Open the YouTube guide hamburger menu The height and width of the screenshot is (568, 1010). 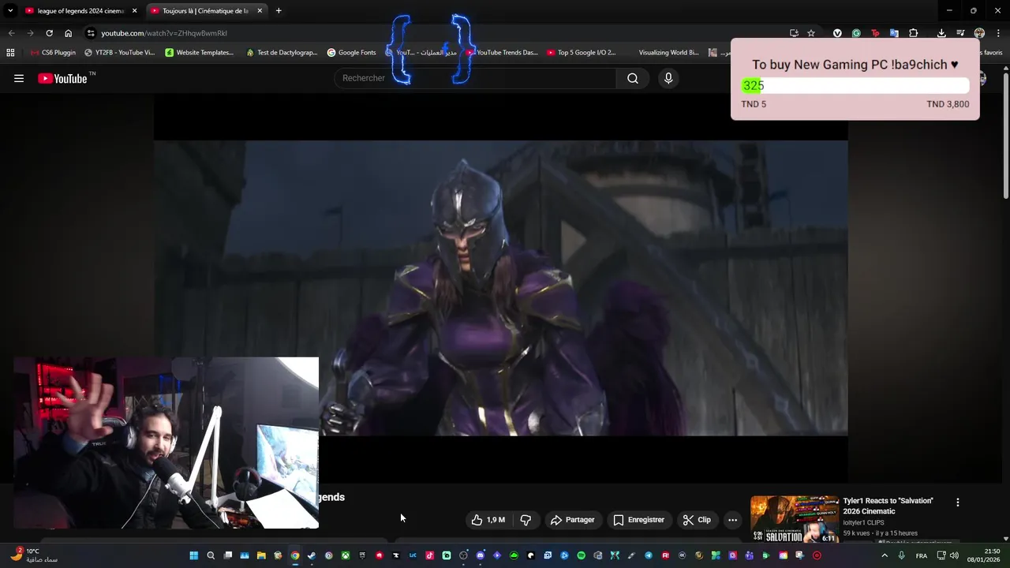tap(19, 78)
